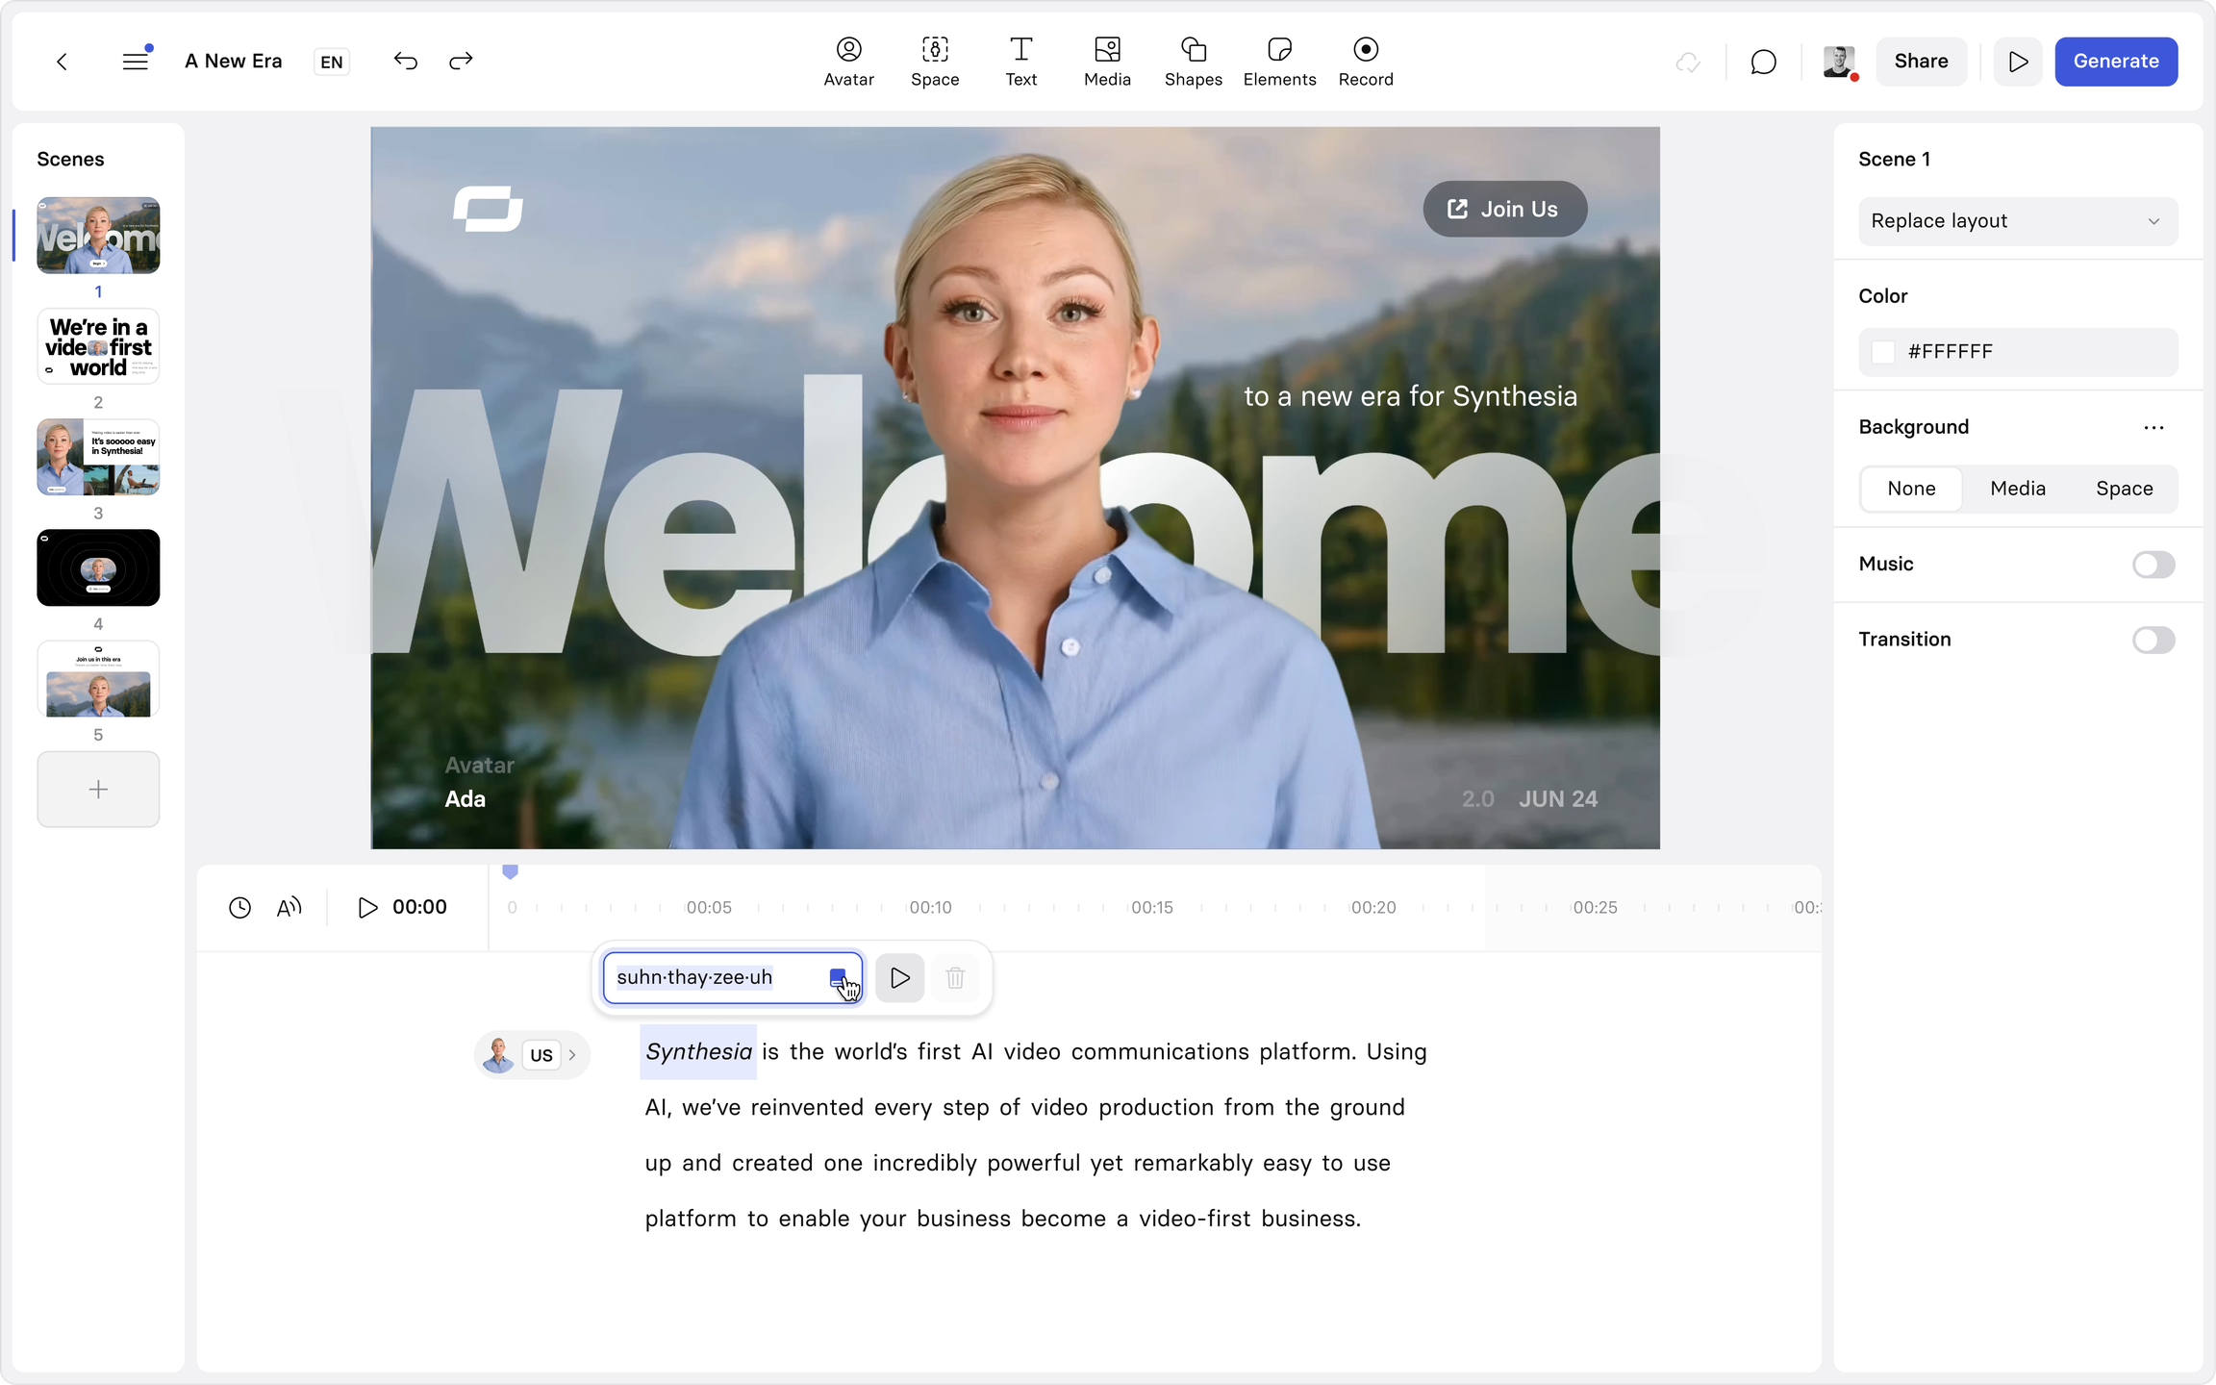Open the Elements panel
Image resolution: width=2216 pixels, height=1385 pixels.
point(1279,62)
